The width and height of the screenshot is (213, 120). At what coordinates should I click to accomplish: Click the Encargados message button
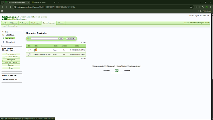11,60
